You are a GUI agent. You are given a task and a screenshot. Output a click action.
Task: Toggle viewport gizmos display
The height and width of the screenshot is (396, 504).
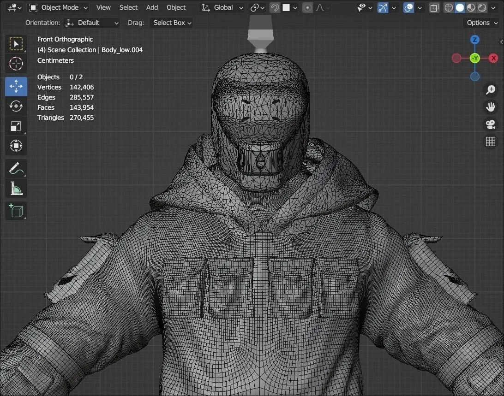(x=383, y=8)
